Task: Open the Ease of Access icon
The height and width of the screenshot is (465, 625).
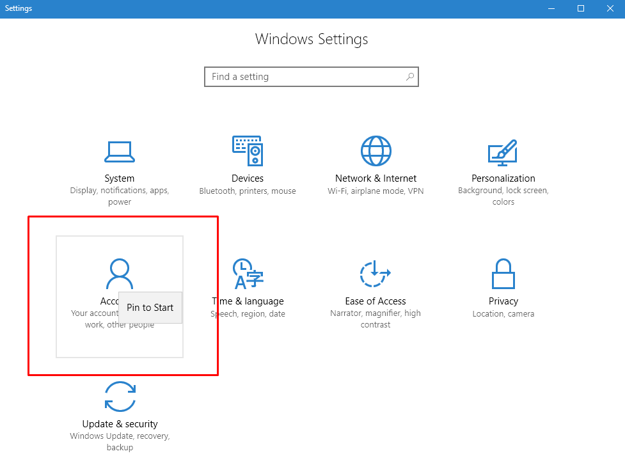Action: click(376, 274)
